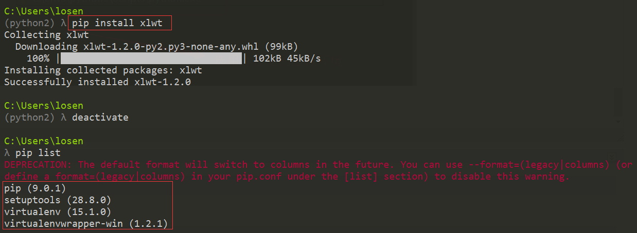637x233 pixels.
Task: Click the download progress bar
Action: click(x=151, y=59)
